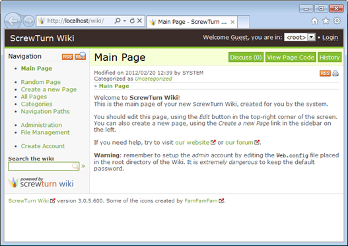The height and width of the screenshot is (246, 348).
Task: Click the browser Home icon
Action: (x=314, y=21)
